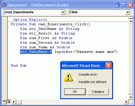Viewport: 135px width, 106px height.
Task: Expand the cmd_Experiments object dropdown
Action: [x=63, y=12]
